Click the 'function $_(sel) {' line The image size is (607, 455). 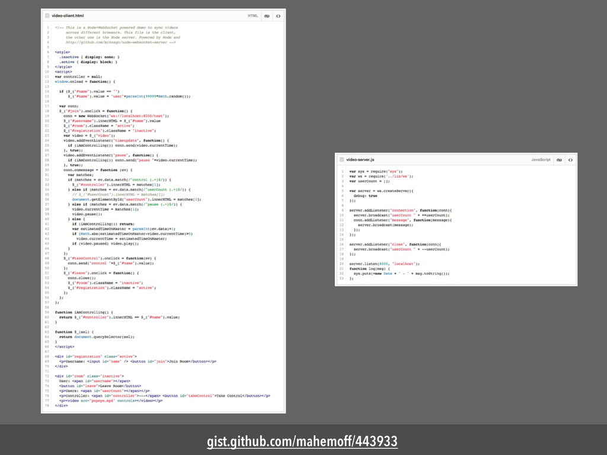(x=74, y=332)
